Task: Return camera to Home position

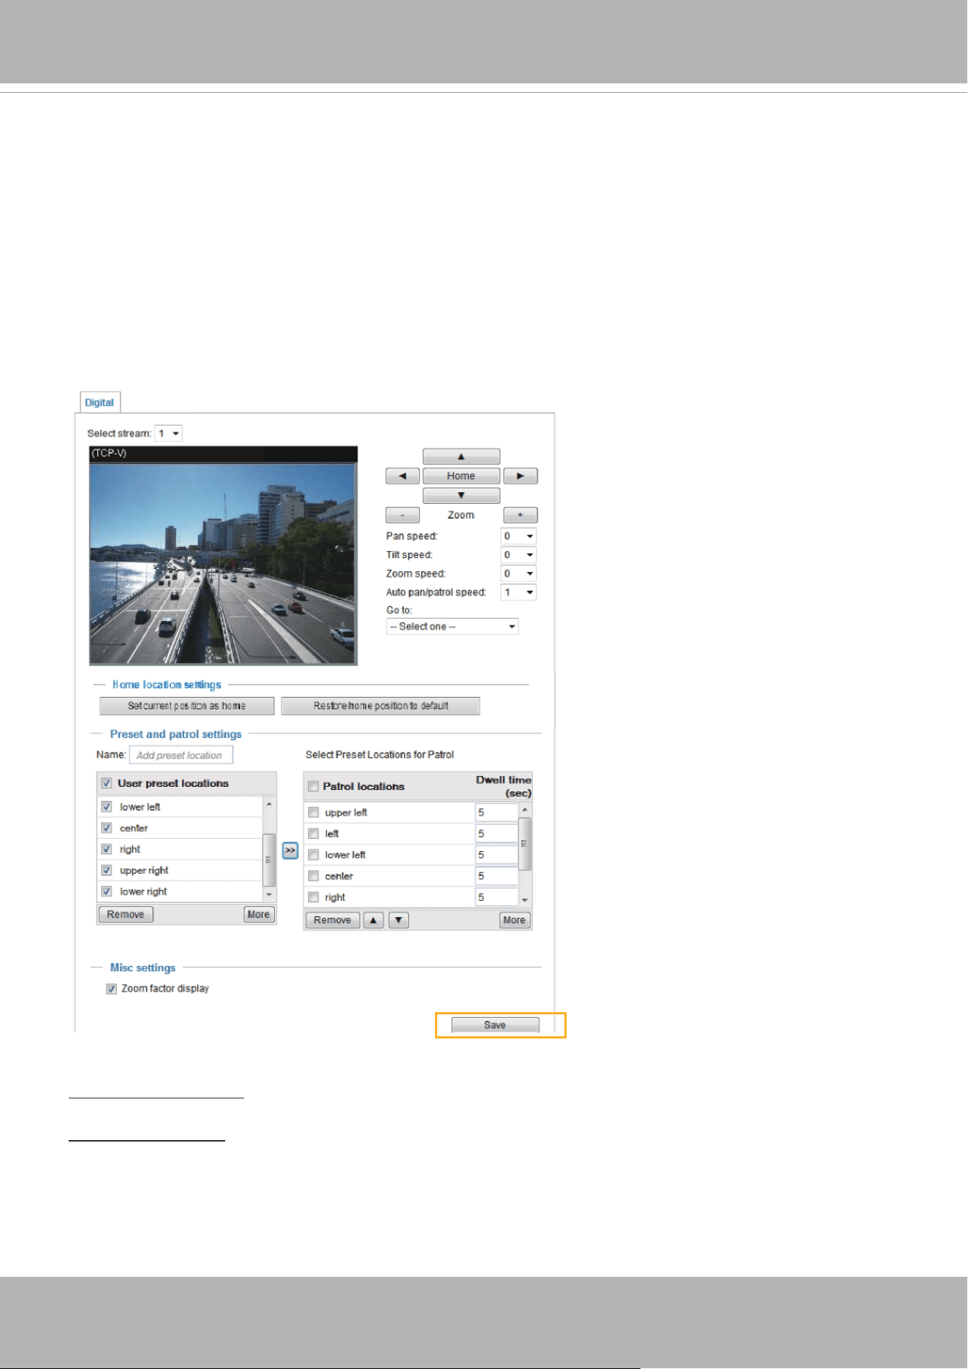Action: point(461,476)
